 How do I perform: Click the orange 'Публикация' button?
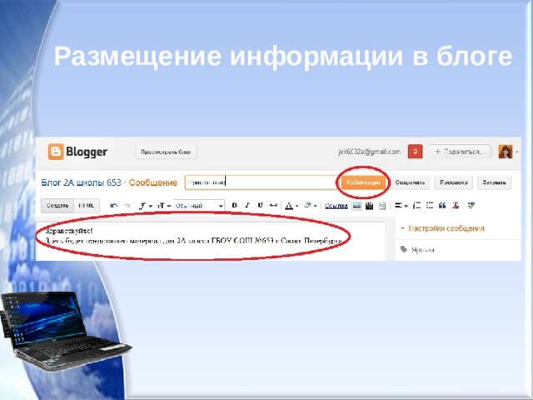pos(363,182)
